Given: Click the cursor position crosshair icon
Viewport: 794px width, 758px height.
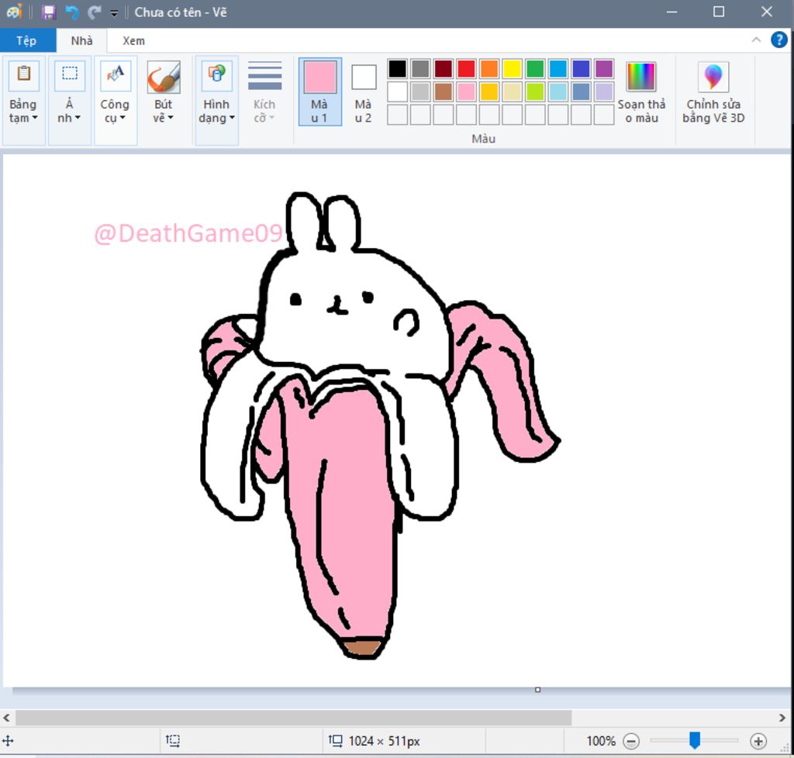Looking at the screenshot, I should tap(8, 741).
